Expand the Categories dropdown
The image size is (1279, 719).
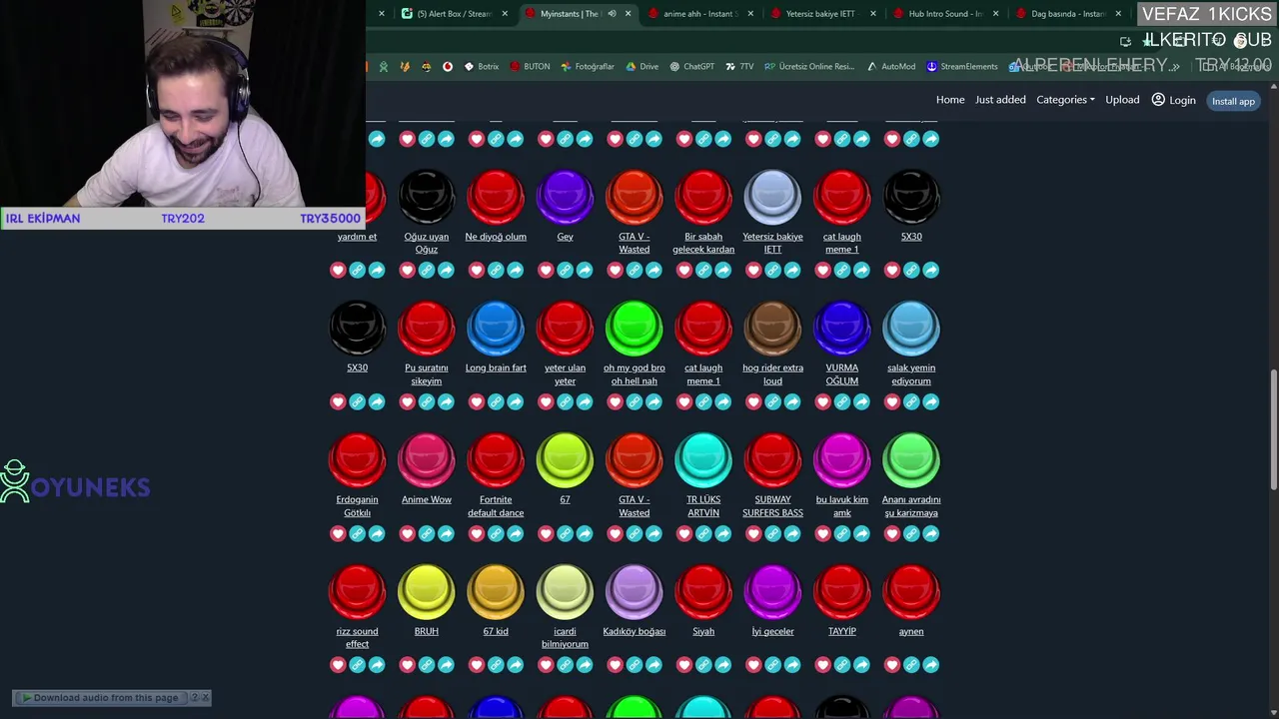[x=1065, y=100]
